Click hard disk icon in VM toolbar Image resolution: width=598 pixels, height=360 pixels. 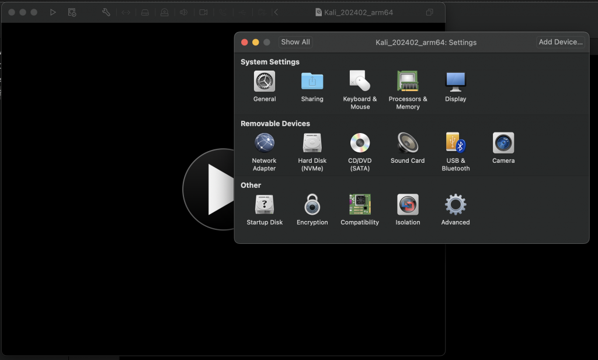pyautogui.click(x=145, y=13)
